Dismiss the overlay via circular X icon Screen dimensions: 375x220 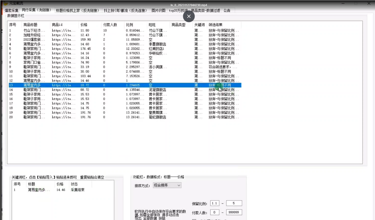tap(189, 16)
